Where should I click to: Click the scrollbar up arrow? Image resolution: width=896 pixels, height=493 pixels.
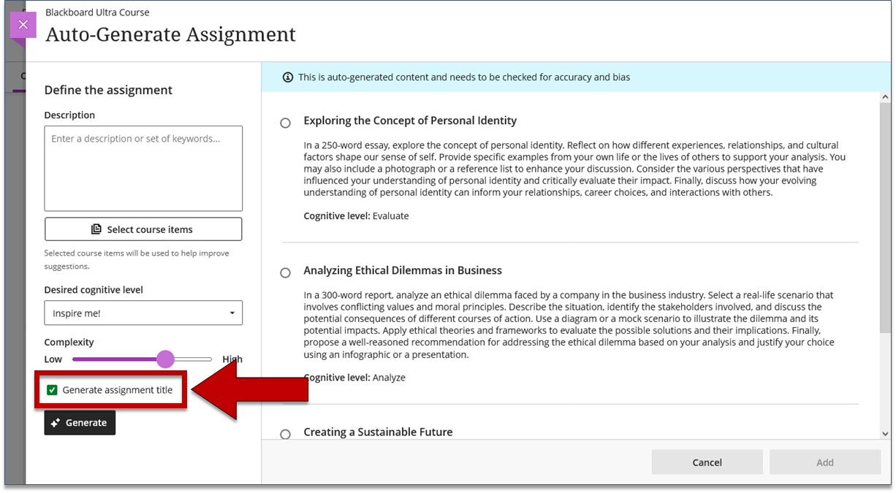click(886, 97)
